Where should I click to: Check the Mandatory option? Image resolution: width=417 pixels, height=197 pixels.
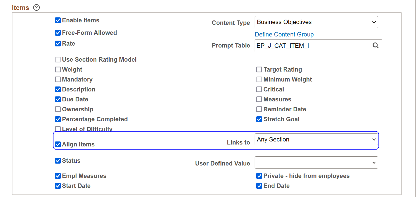coord(58,79)
